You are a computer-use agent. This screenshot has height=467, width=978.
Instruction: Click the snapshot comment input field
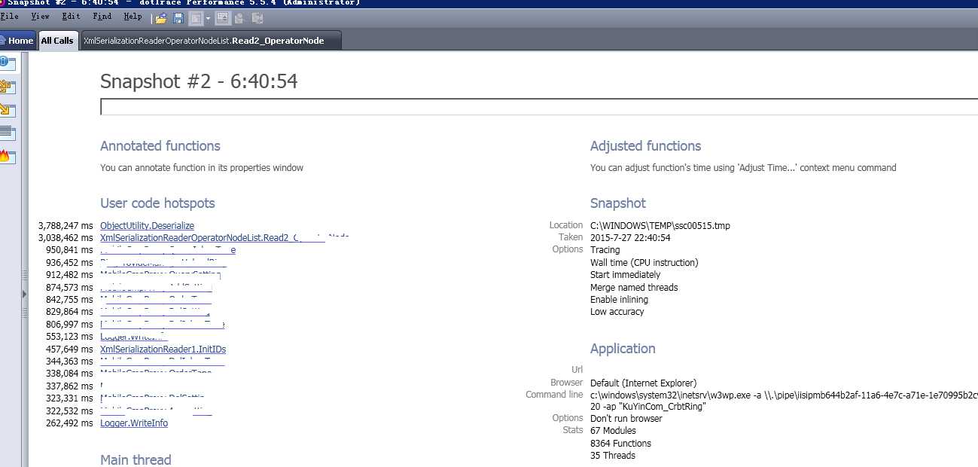tap(538, 107)
